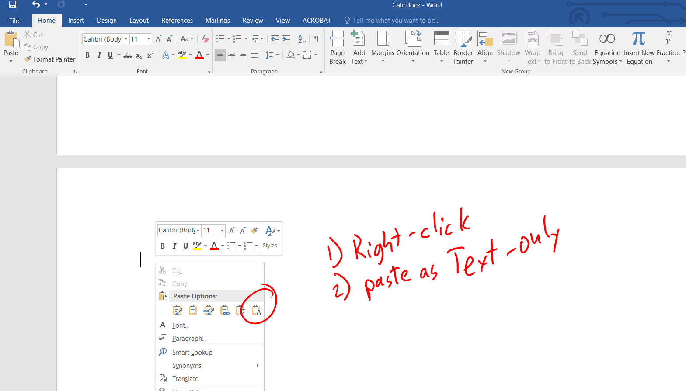Click the Save icon in title bar
This screenshot has width=686, height=391.
(x=13, y=5)
